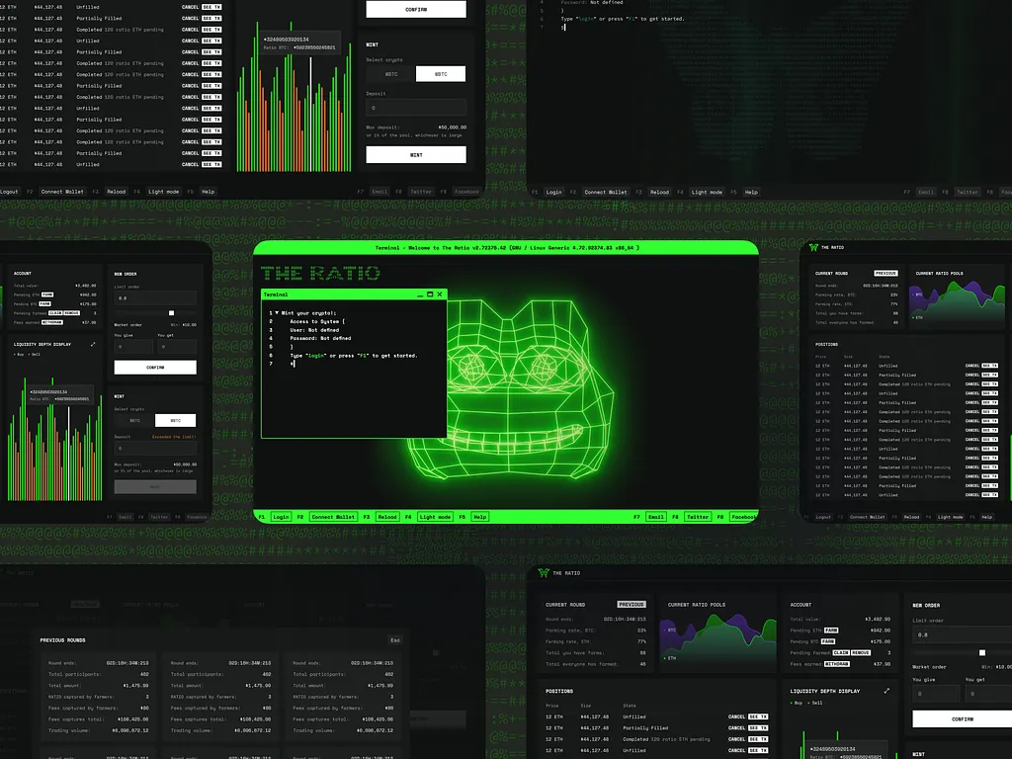This screenshot has height=759, width=1012.
Task: Hit Reload in top-right dark terminal's bottom bar
Action: (x=659, y=193)
